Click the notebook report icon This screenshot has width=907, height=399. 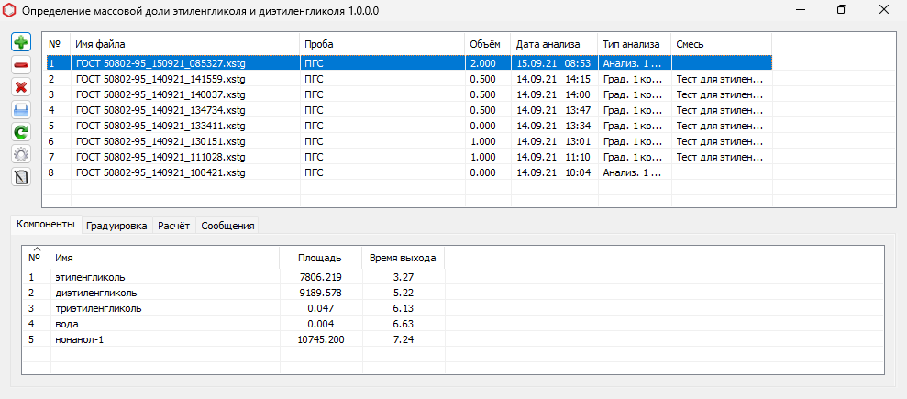(21, 175)
